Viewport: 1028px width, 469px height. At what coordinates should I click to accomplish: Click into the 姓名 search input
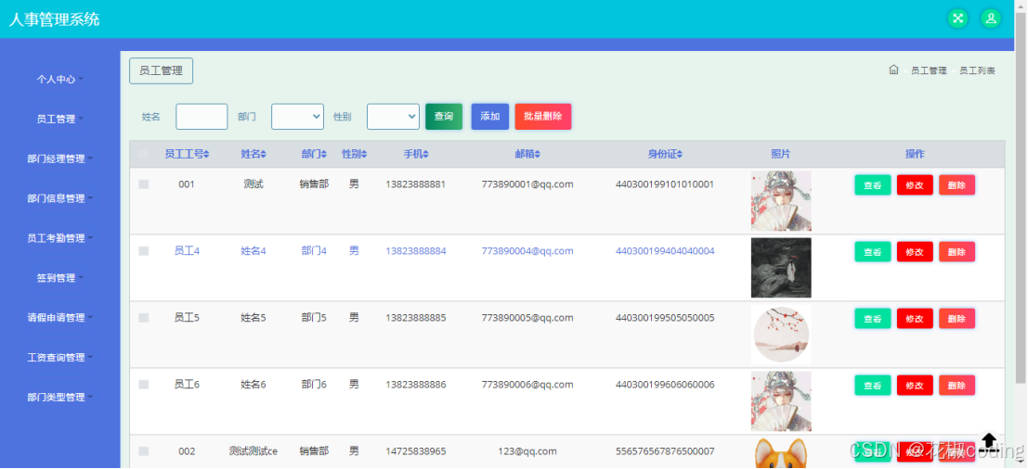[202, 117]
